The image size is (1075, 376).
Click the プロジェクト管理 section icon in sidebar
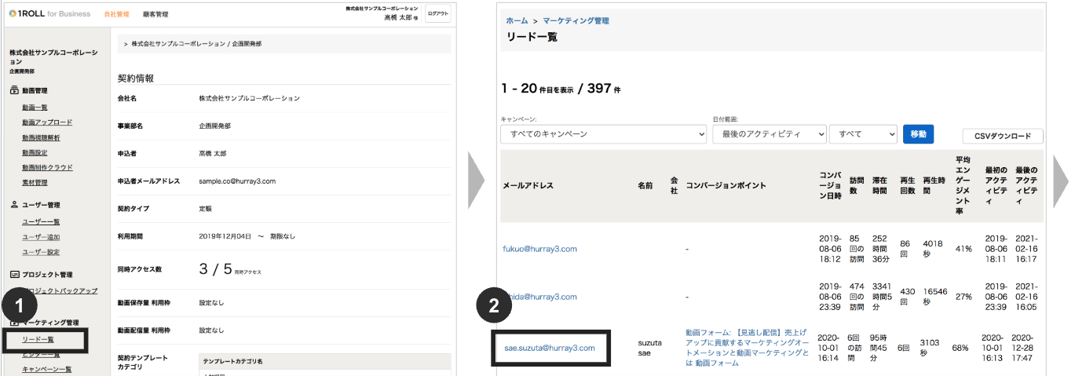pos(14,275)
